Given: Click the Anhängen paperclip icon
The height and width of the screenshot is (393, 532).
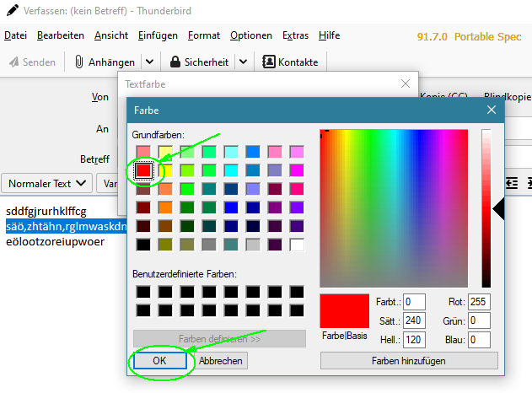Looking at the screenshot, I should [79, 62].
